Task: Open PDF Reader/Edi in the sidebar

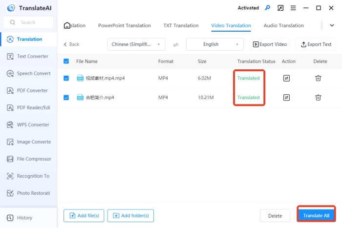Action: pos(28,108)
